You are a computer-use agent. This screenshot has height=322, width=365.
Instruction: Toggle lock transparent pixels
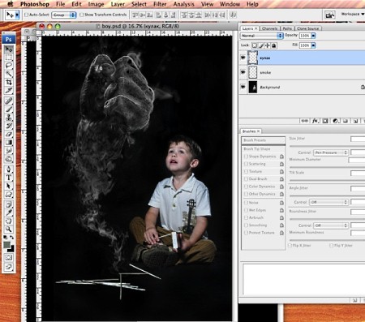tap(254, 45)
